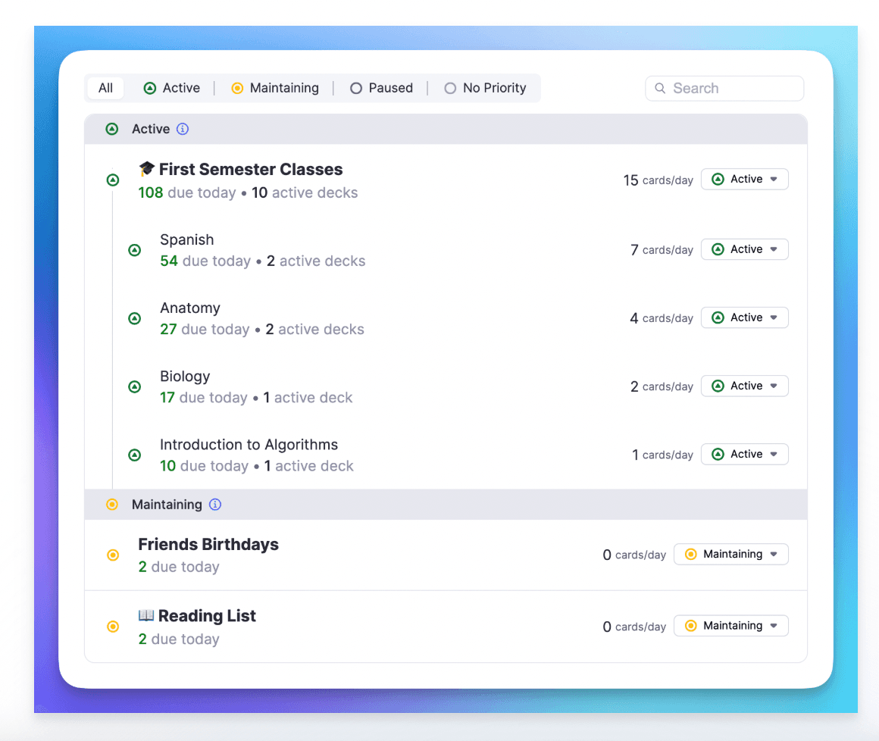This screenshot has height=741, width=879.
Task: Switch to the Paused filter tab
Action: [381, 88]
